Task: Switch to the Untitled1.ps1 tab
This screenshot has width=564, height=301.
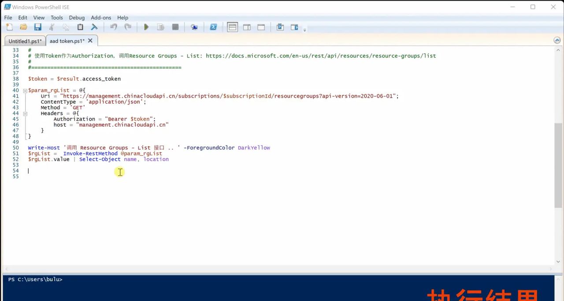Action: coord(24,41)
